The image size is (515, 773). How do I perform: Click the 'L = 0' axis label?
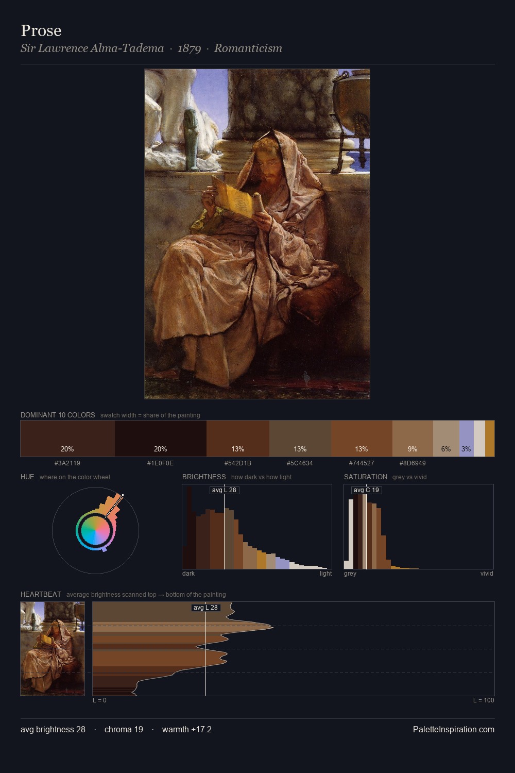(99, 700)
